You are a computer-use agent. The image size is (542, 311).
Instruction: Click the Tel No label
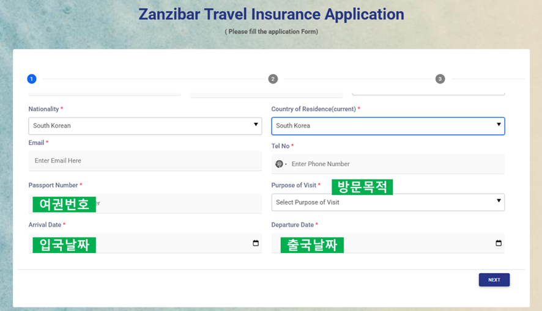(280, 146)
